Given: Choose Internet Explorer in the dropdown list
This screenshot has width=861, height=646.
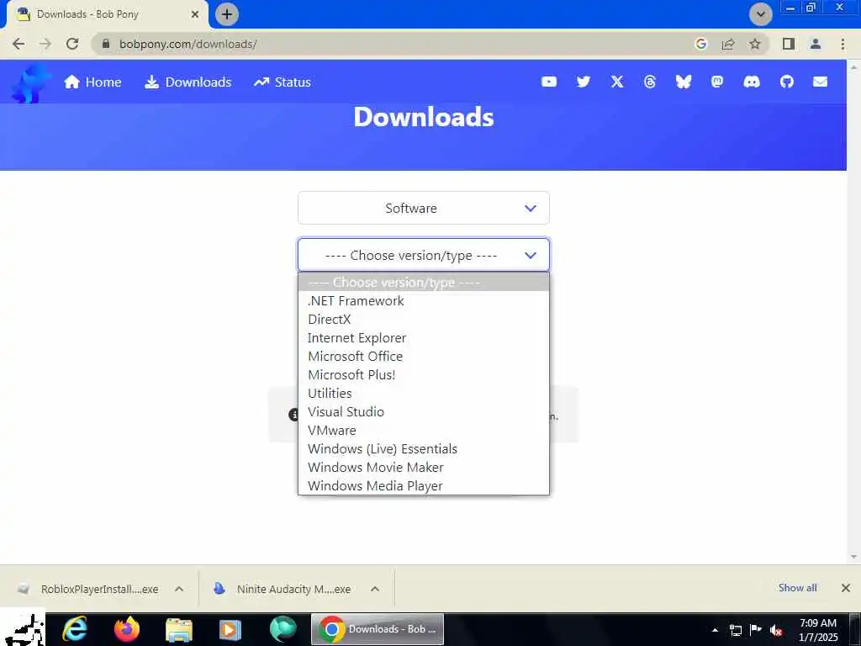Looking at the screenshot, I should 424,338.
